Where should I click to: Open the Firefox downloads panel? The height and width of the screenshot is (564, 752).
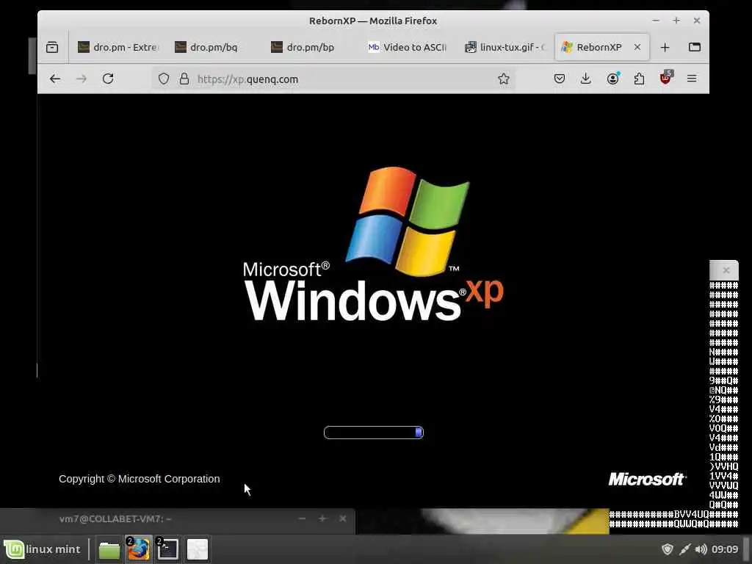point(585,79)
